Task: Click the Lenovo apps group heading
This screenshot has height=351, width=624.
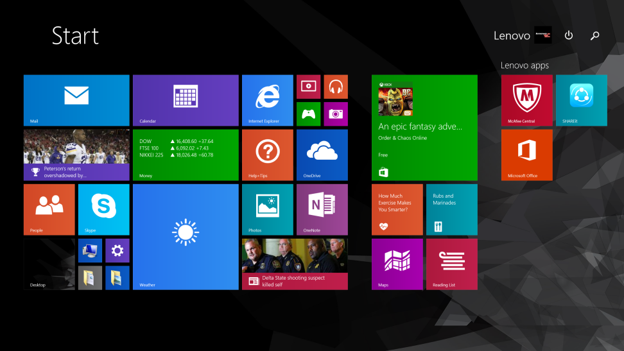Action: pyautogui.click(x=524, y=65)
